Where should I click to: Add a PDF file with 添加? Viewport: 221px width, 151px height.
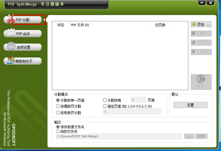(x=198, y=24)
